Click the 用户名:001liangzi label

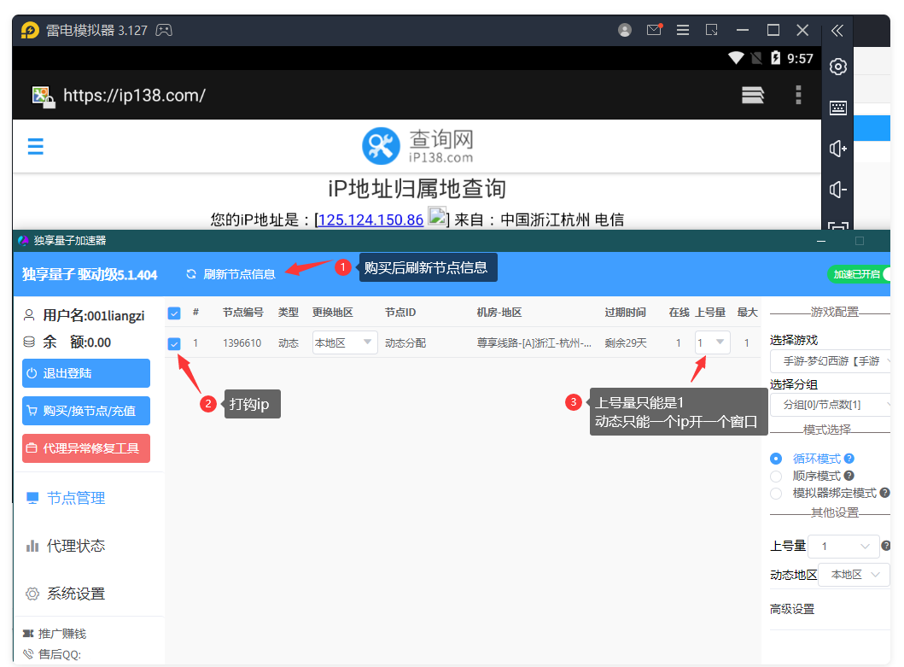[94, 316]
